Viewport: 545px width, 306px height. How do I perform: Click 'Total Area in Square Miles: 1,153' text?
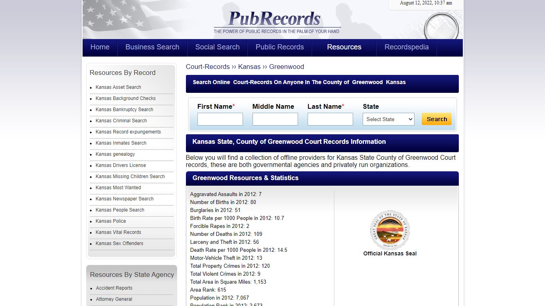tap(228, 282)
